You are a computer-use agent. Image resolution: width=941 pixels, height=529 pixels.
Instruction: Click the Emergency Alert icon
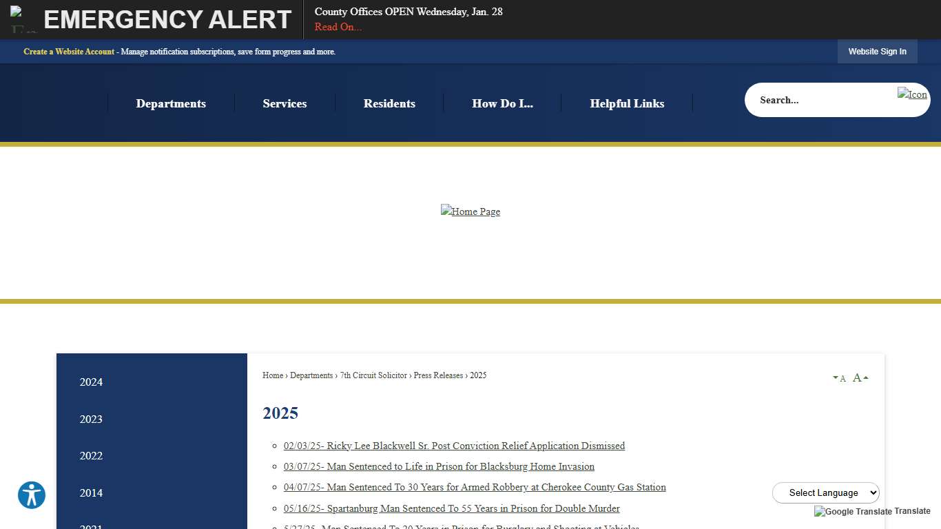pyautogui.click(x=22, y=19)
